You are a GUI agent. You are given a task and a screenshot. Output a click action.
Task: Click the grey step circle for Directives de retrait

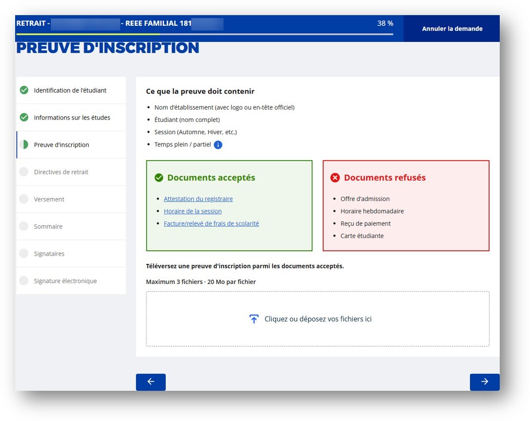point(24,172)
